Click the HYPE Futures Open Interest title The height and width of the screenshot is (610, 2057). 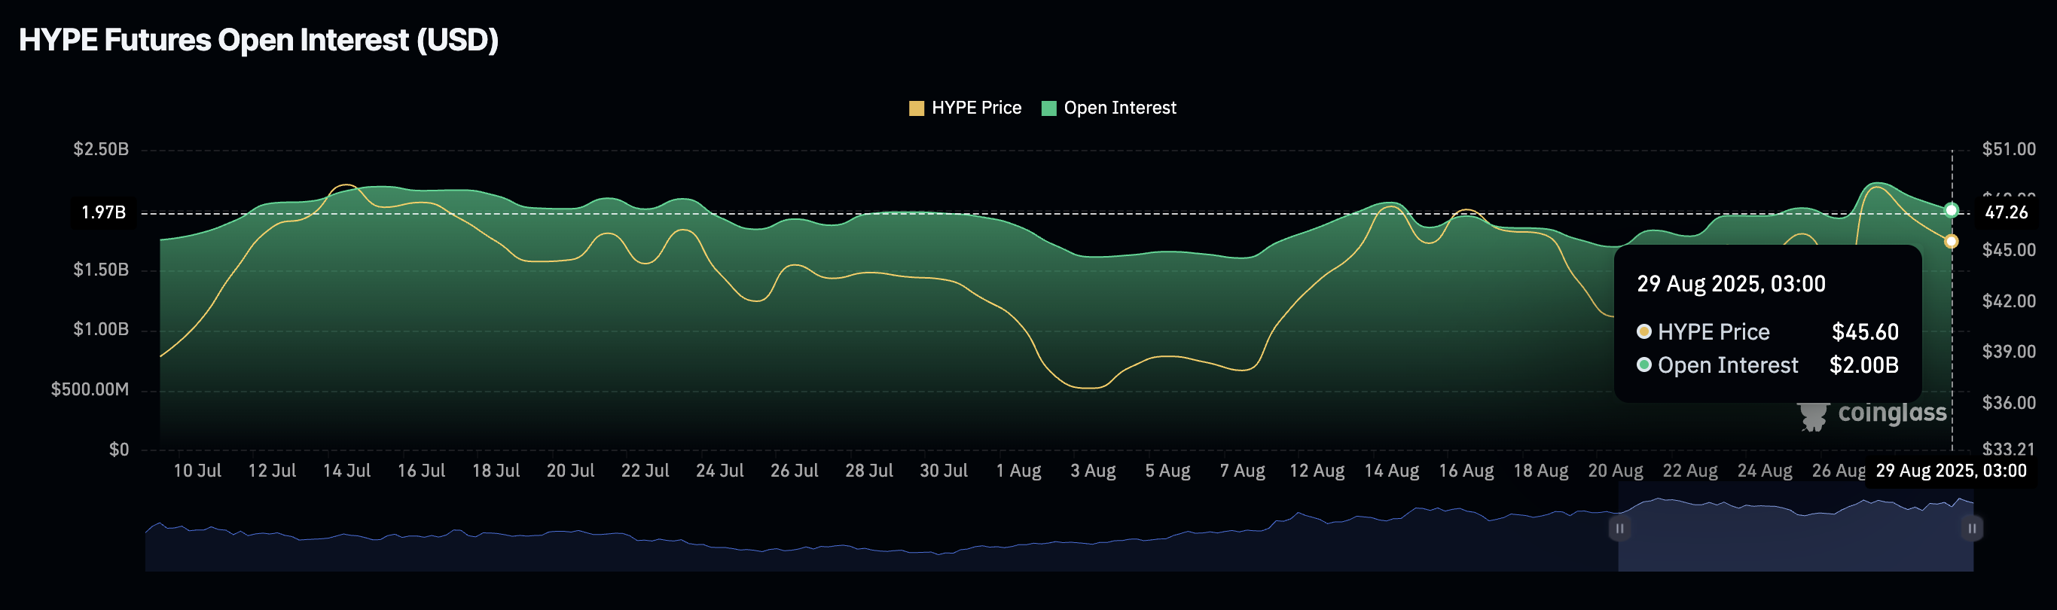point(258,40)
